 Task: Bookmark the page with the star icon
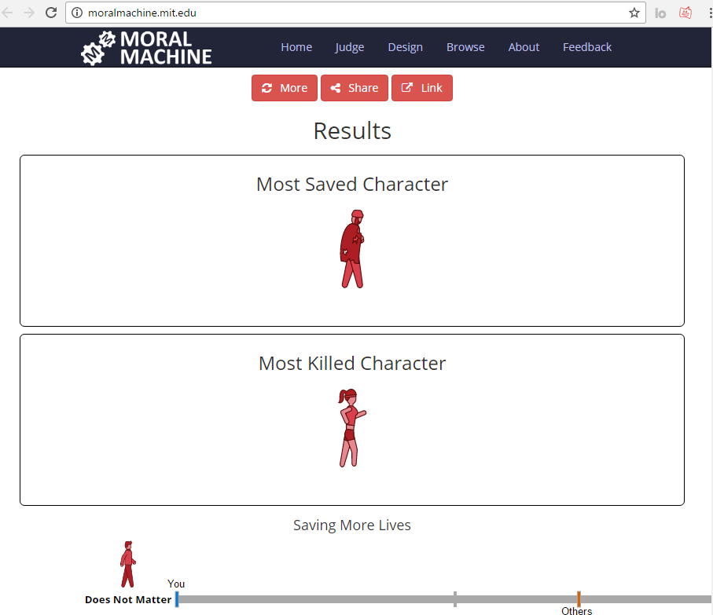click(x=634, y=13)
